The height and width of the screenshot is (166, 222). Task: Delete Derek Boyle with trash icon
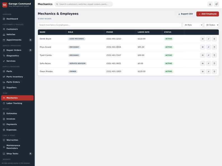pos(214,39)
